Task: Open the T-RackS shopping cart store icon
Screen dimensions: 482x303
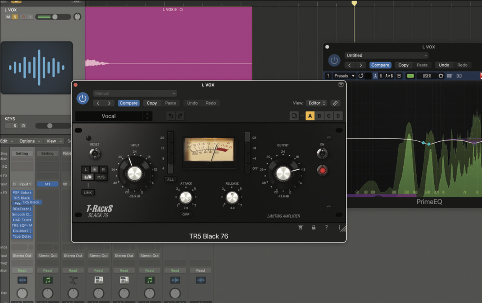Action: pos(300,228)
